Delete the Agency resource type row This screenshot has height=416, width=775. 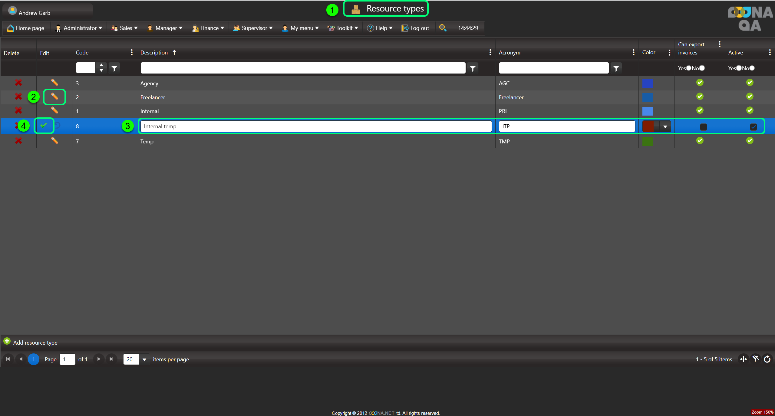tap(18, 83)
